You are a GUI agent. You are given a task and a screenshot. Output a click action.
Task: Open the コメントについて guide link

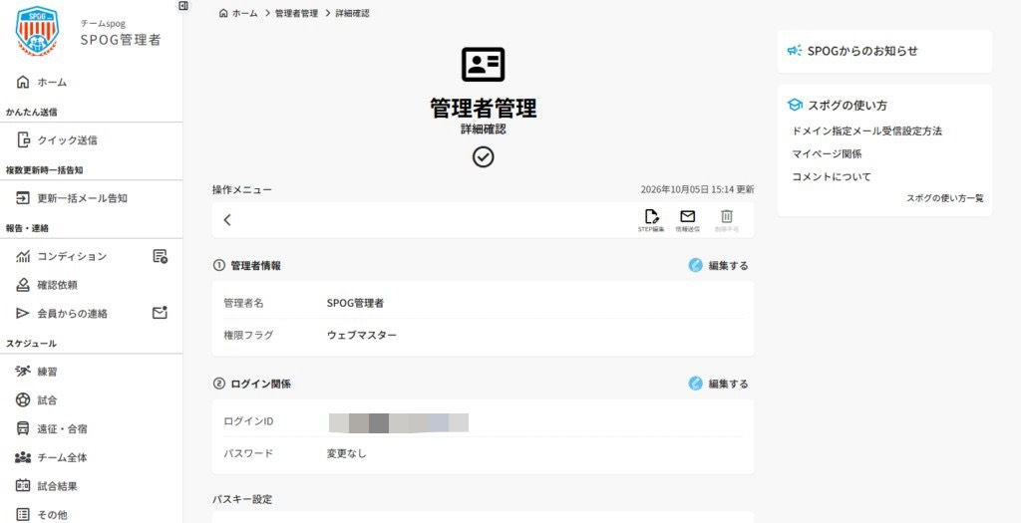tap(832, 177)
